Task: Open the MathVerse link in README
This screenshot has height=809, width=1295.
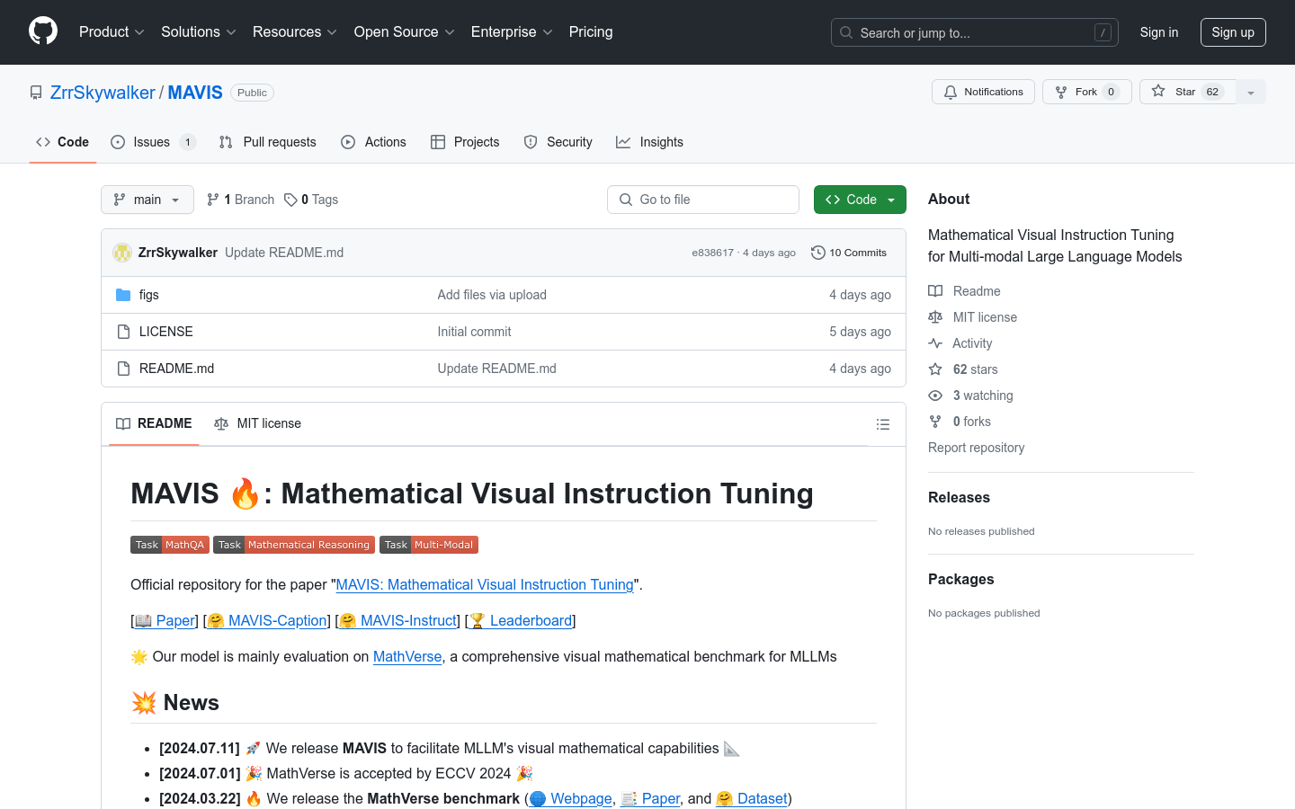Action: pos(407,656)
